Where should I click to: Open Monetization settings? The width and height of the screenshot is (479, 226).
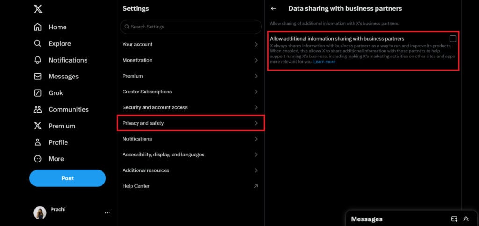191,60
